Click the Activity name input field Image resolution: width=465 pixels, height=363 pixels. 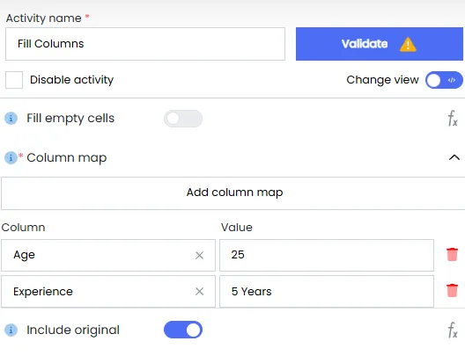[145, 44]
